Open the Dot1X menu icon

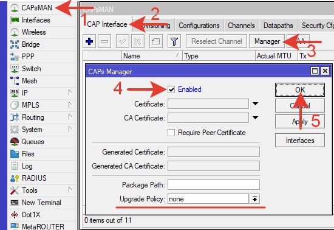tap(15, 215)
